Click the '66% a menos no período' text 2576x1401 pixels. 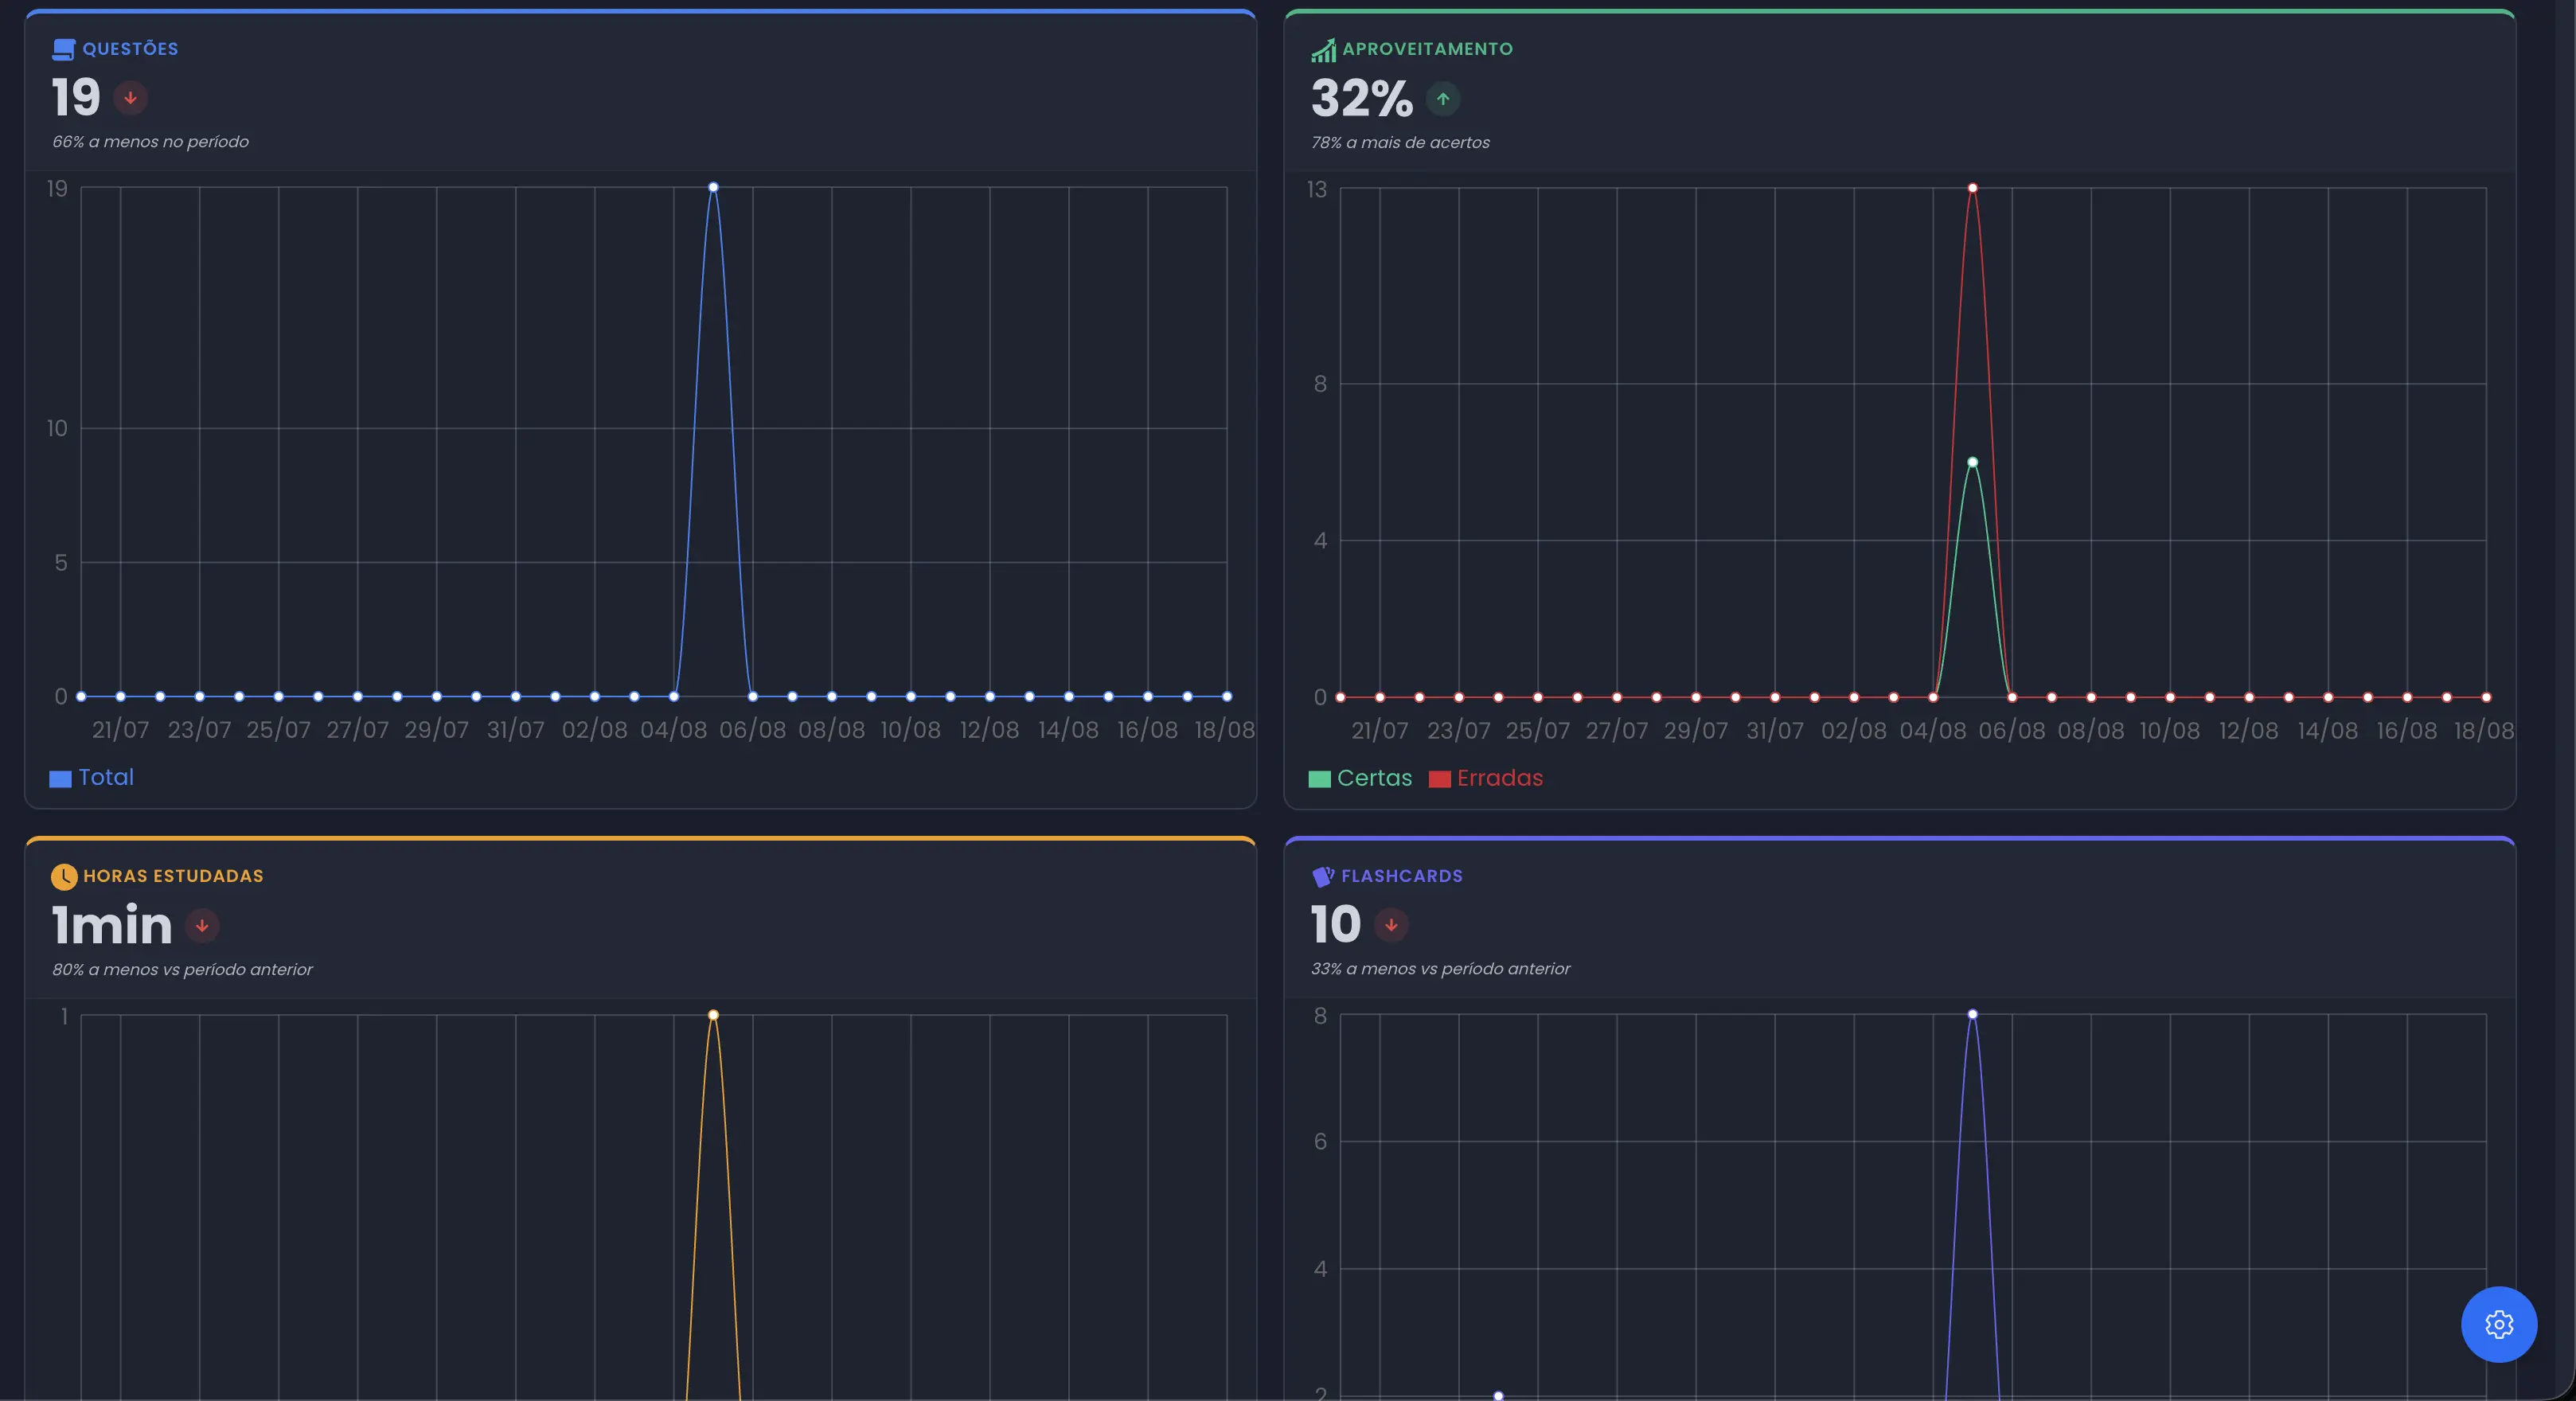tap(150, 142)
